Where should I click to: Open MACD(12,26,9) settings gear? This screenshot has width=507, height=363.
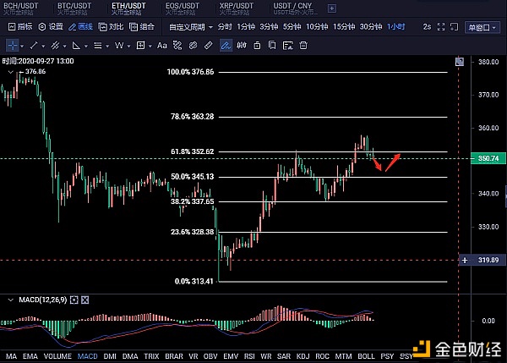pos(74,300)
